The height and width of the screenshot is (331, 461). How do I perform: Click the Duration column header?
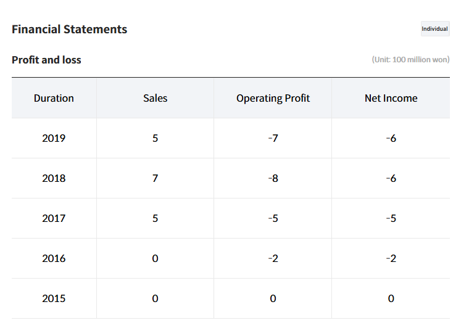[54, 98]
